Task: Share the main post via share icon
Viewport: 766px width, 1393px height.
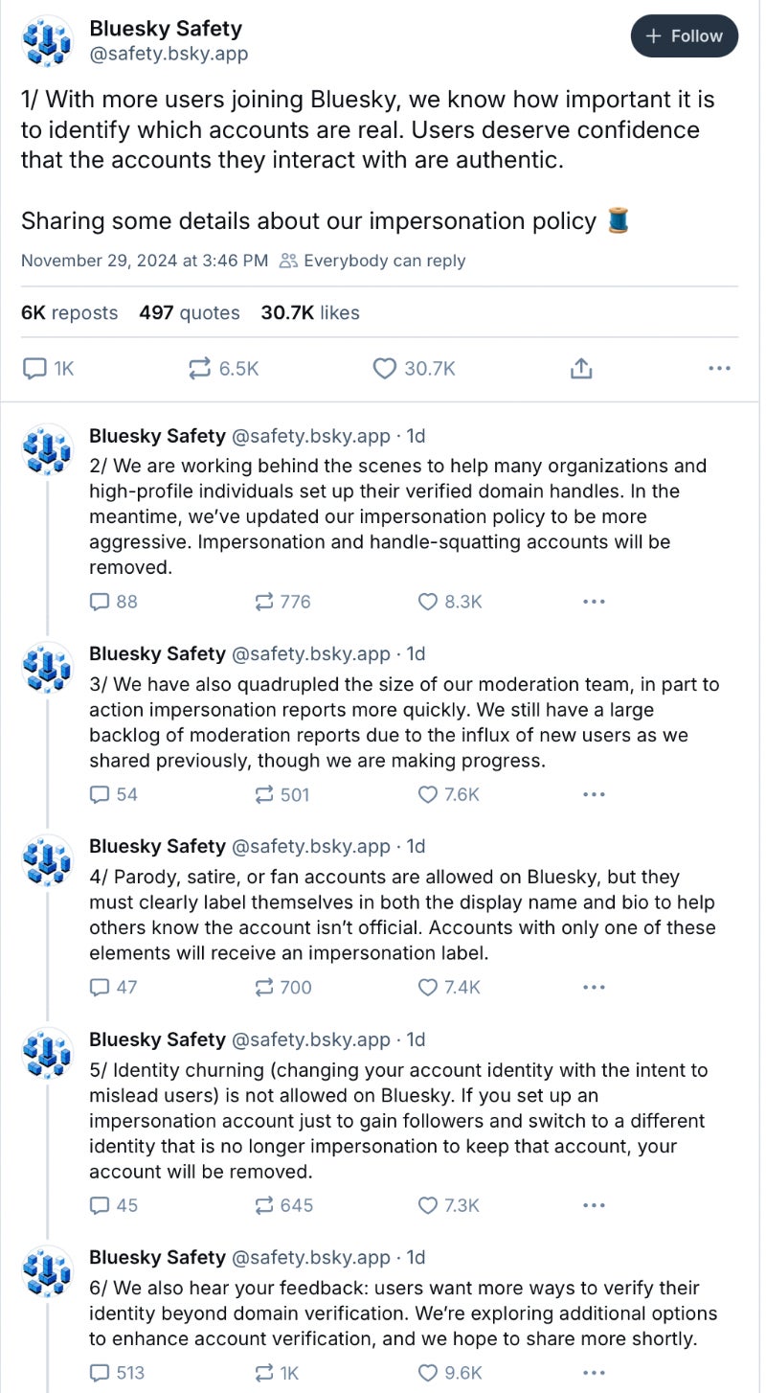Action: pos(580,368)
